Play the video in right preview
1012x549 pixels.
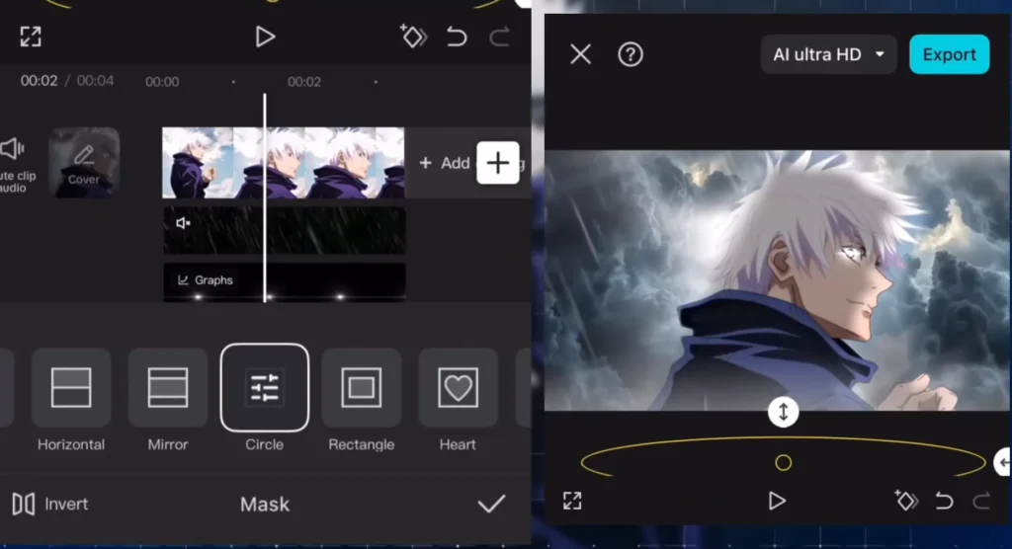777,501
